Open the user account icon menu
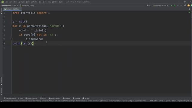The image size is (192, 108). 148,5
